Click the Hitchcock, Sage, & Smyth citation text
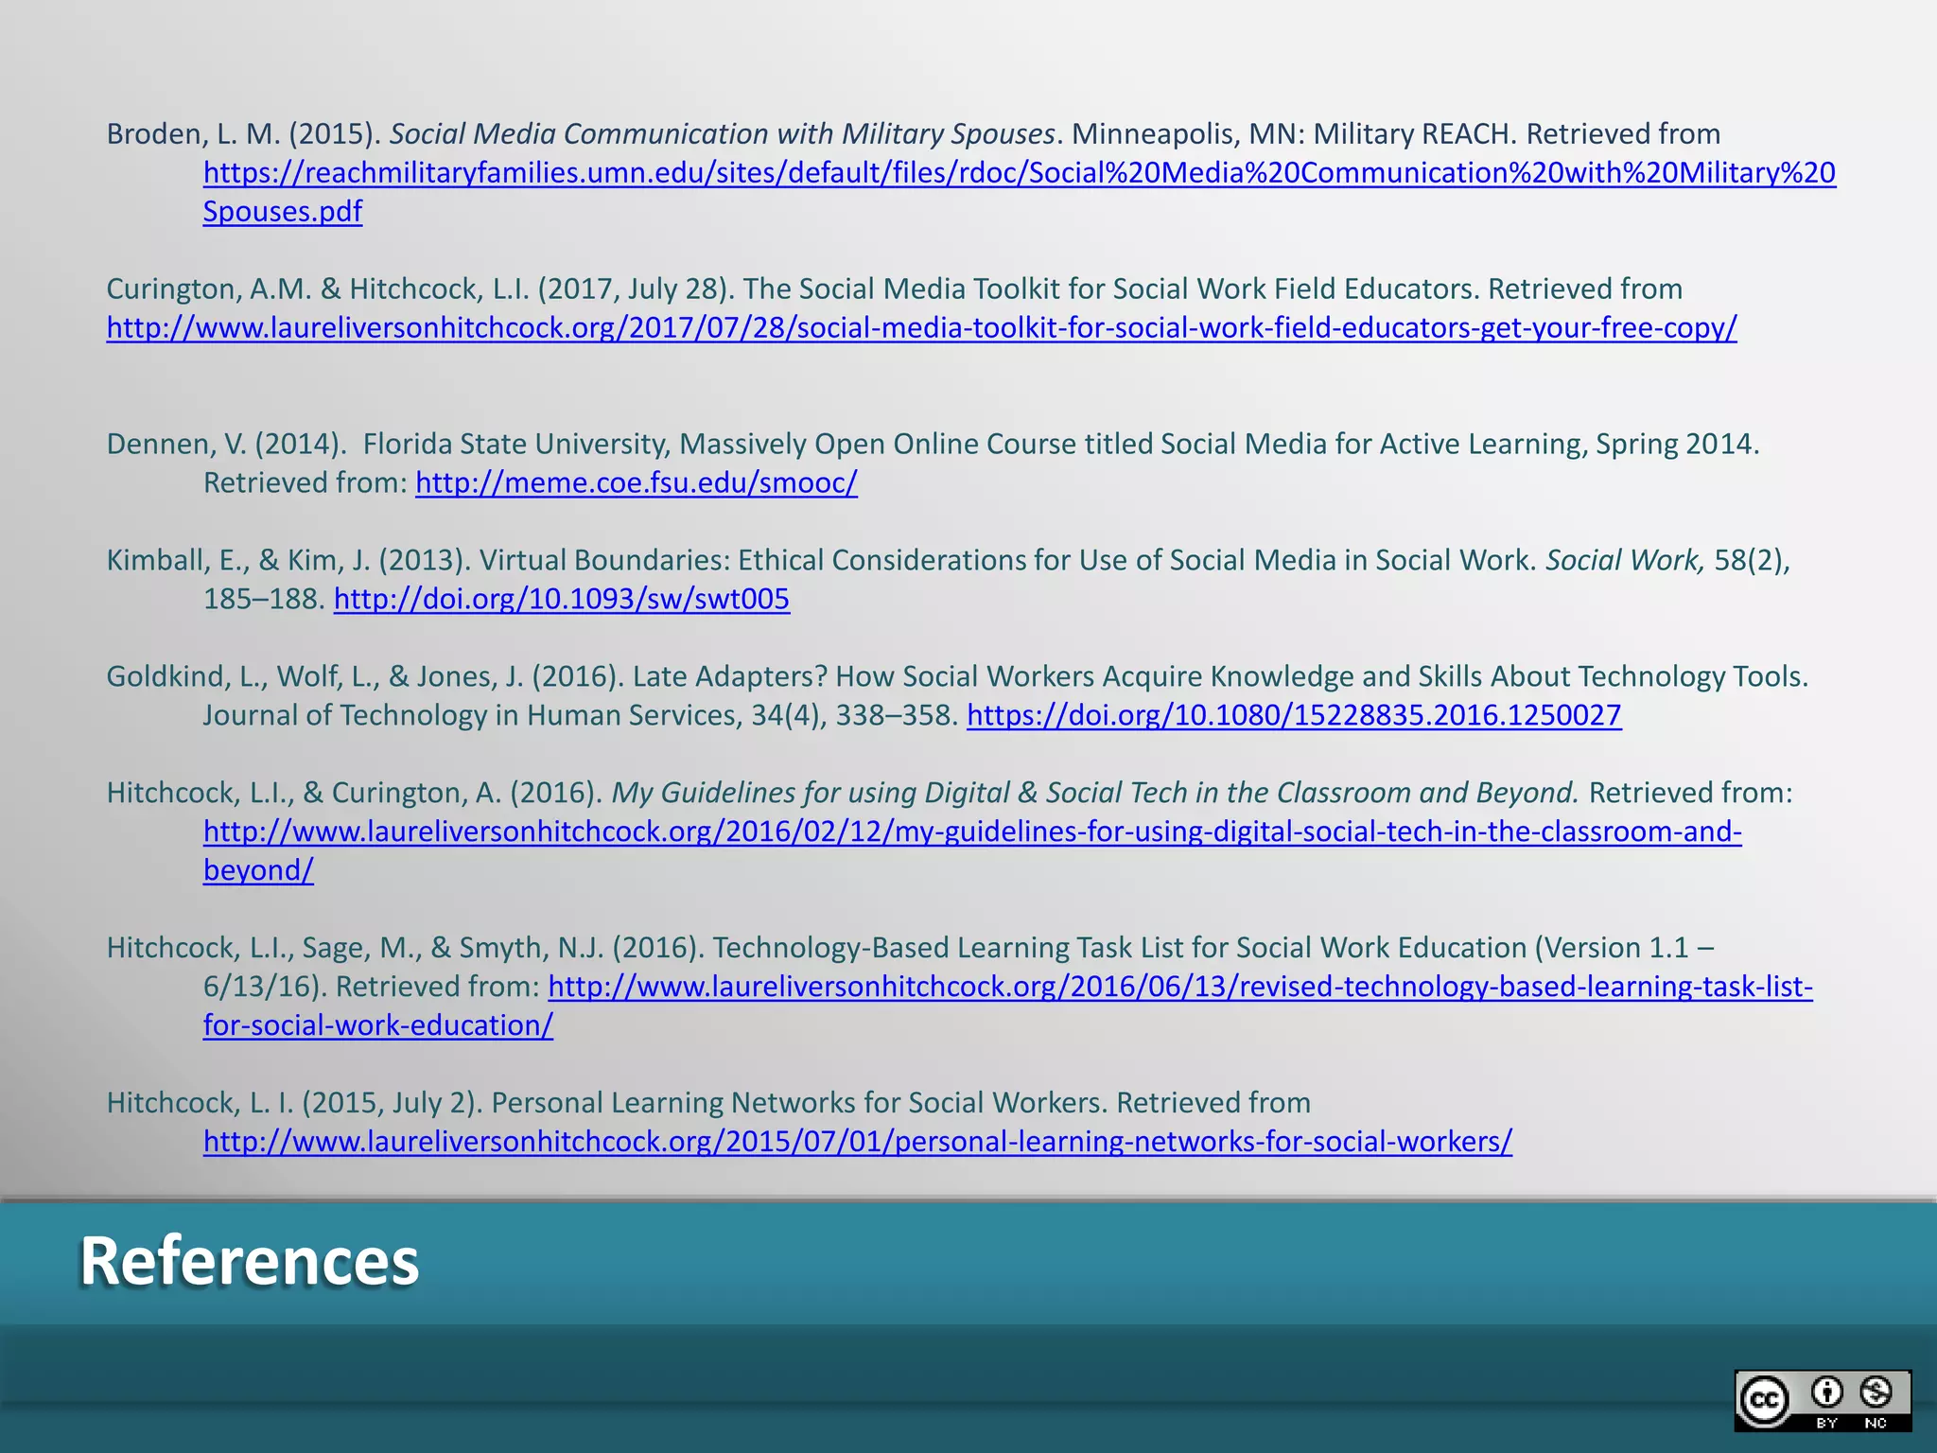This screenshot has height=1453, width=1937. pyautogui.click(x=910, y=948)
